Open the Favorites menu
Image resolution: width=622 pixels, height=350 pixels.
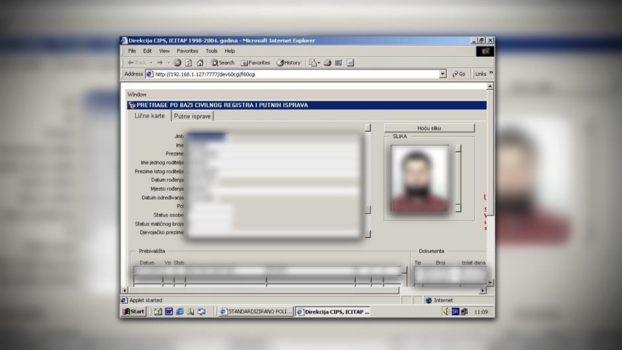click(x=187, y=51)
